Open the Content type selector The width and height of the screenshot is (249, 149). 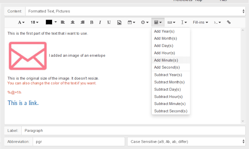135,11
